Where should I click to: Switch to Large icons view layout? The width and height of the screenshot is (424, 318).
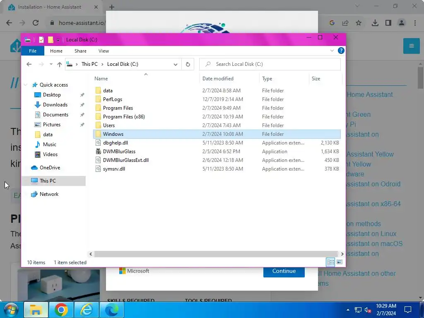(x=340, y=262)
